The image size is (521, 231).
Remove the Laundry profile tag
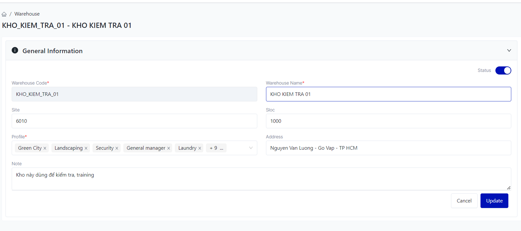tap(200, 148)
